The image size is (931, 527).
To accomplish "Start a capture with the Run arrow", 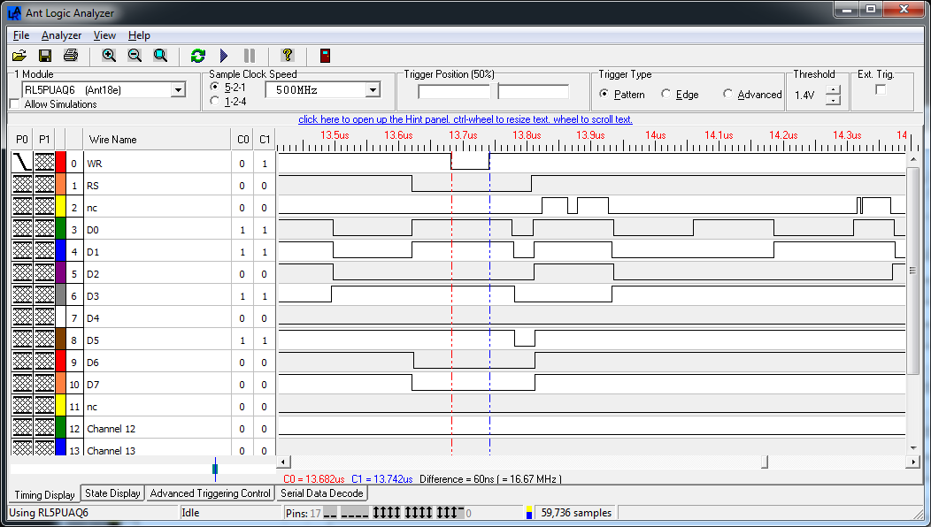I will pos(223,55).
